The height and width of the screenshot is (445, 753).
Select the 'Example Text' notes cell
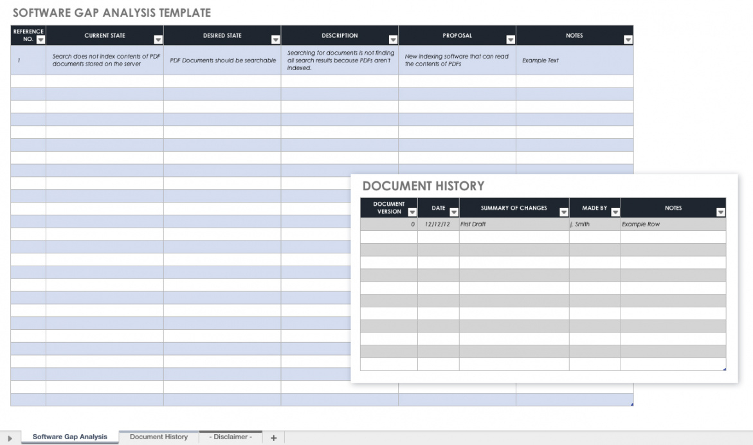(x=574, y=60)
